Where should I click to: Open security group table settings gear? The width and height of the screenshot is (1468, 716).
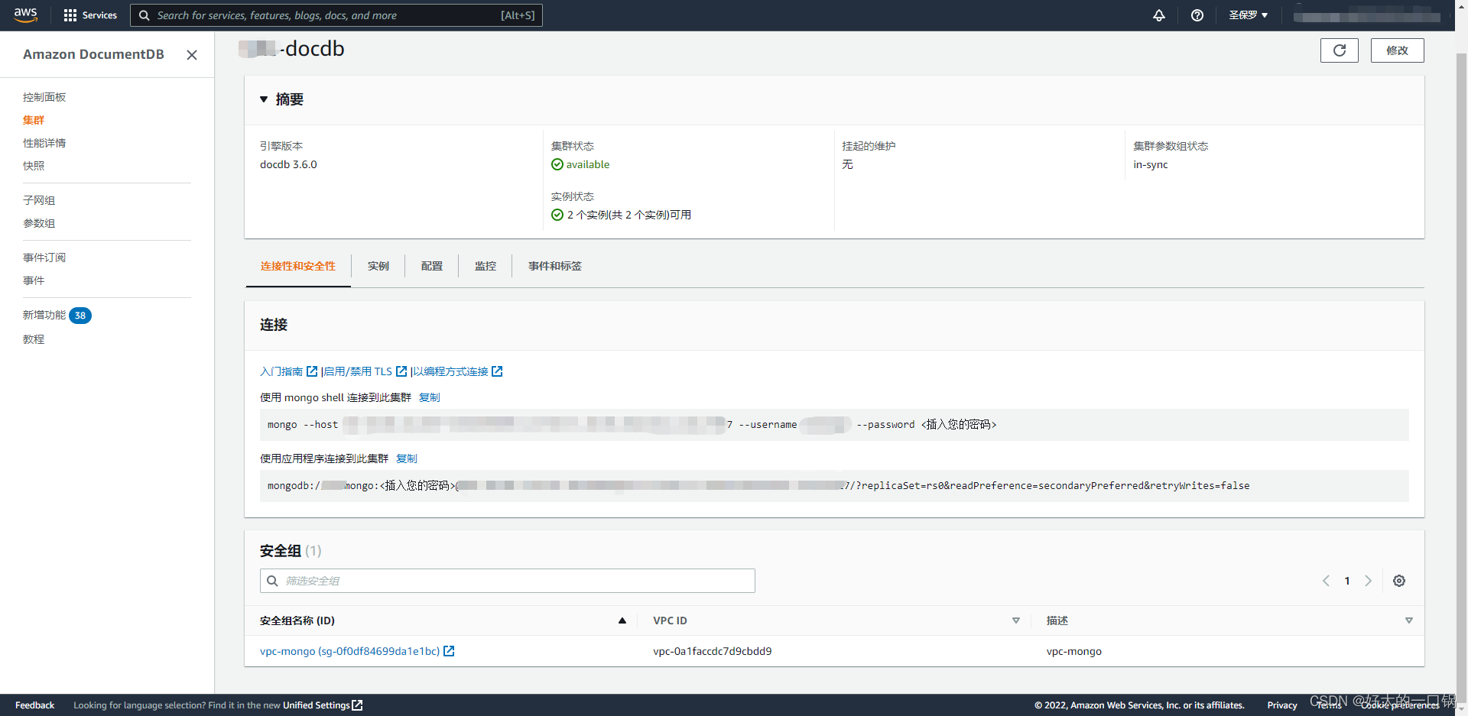[1398, 581]
